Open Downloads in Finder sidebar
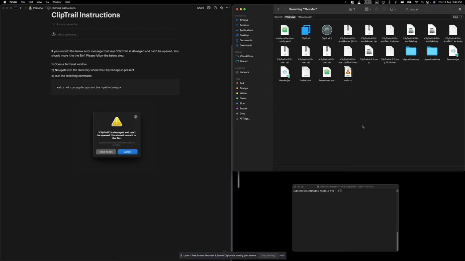The width and height of the screenshot is (465, 261). click(x=246, y=45)
